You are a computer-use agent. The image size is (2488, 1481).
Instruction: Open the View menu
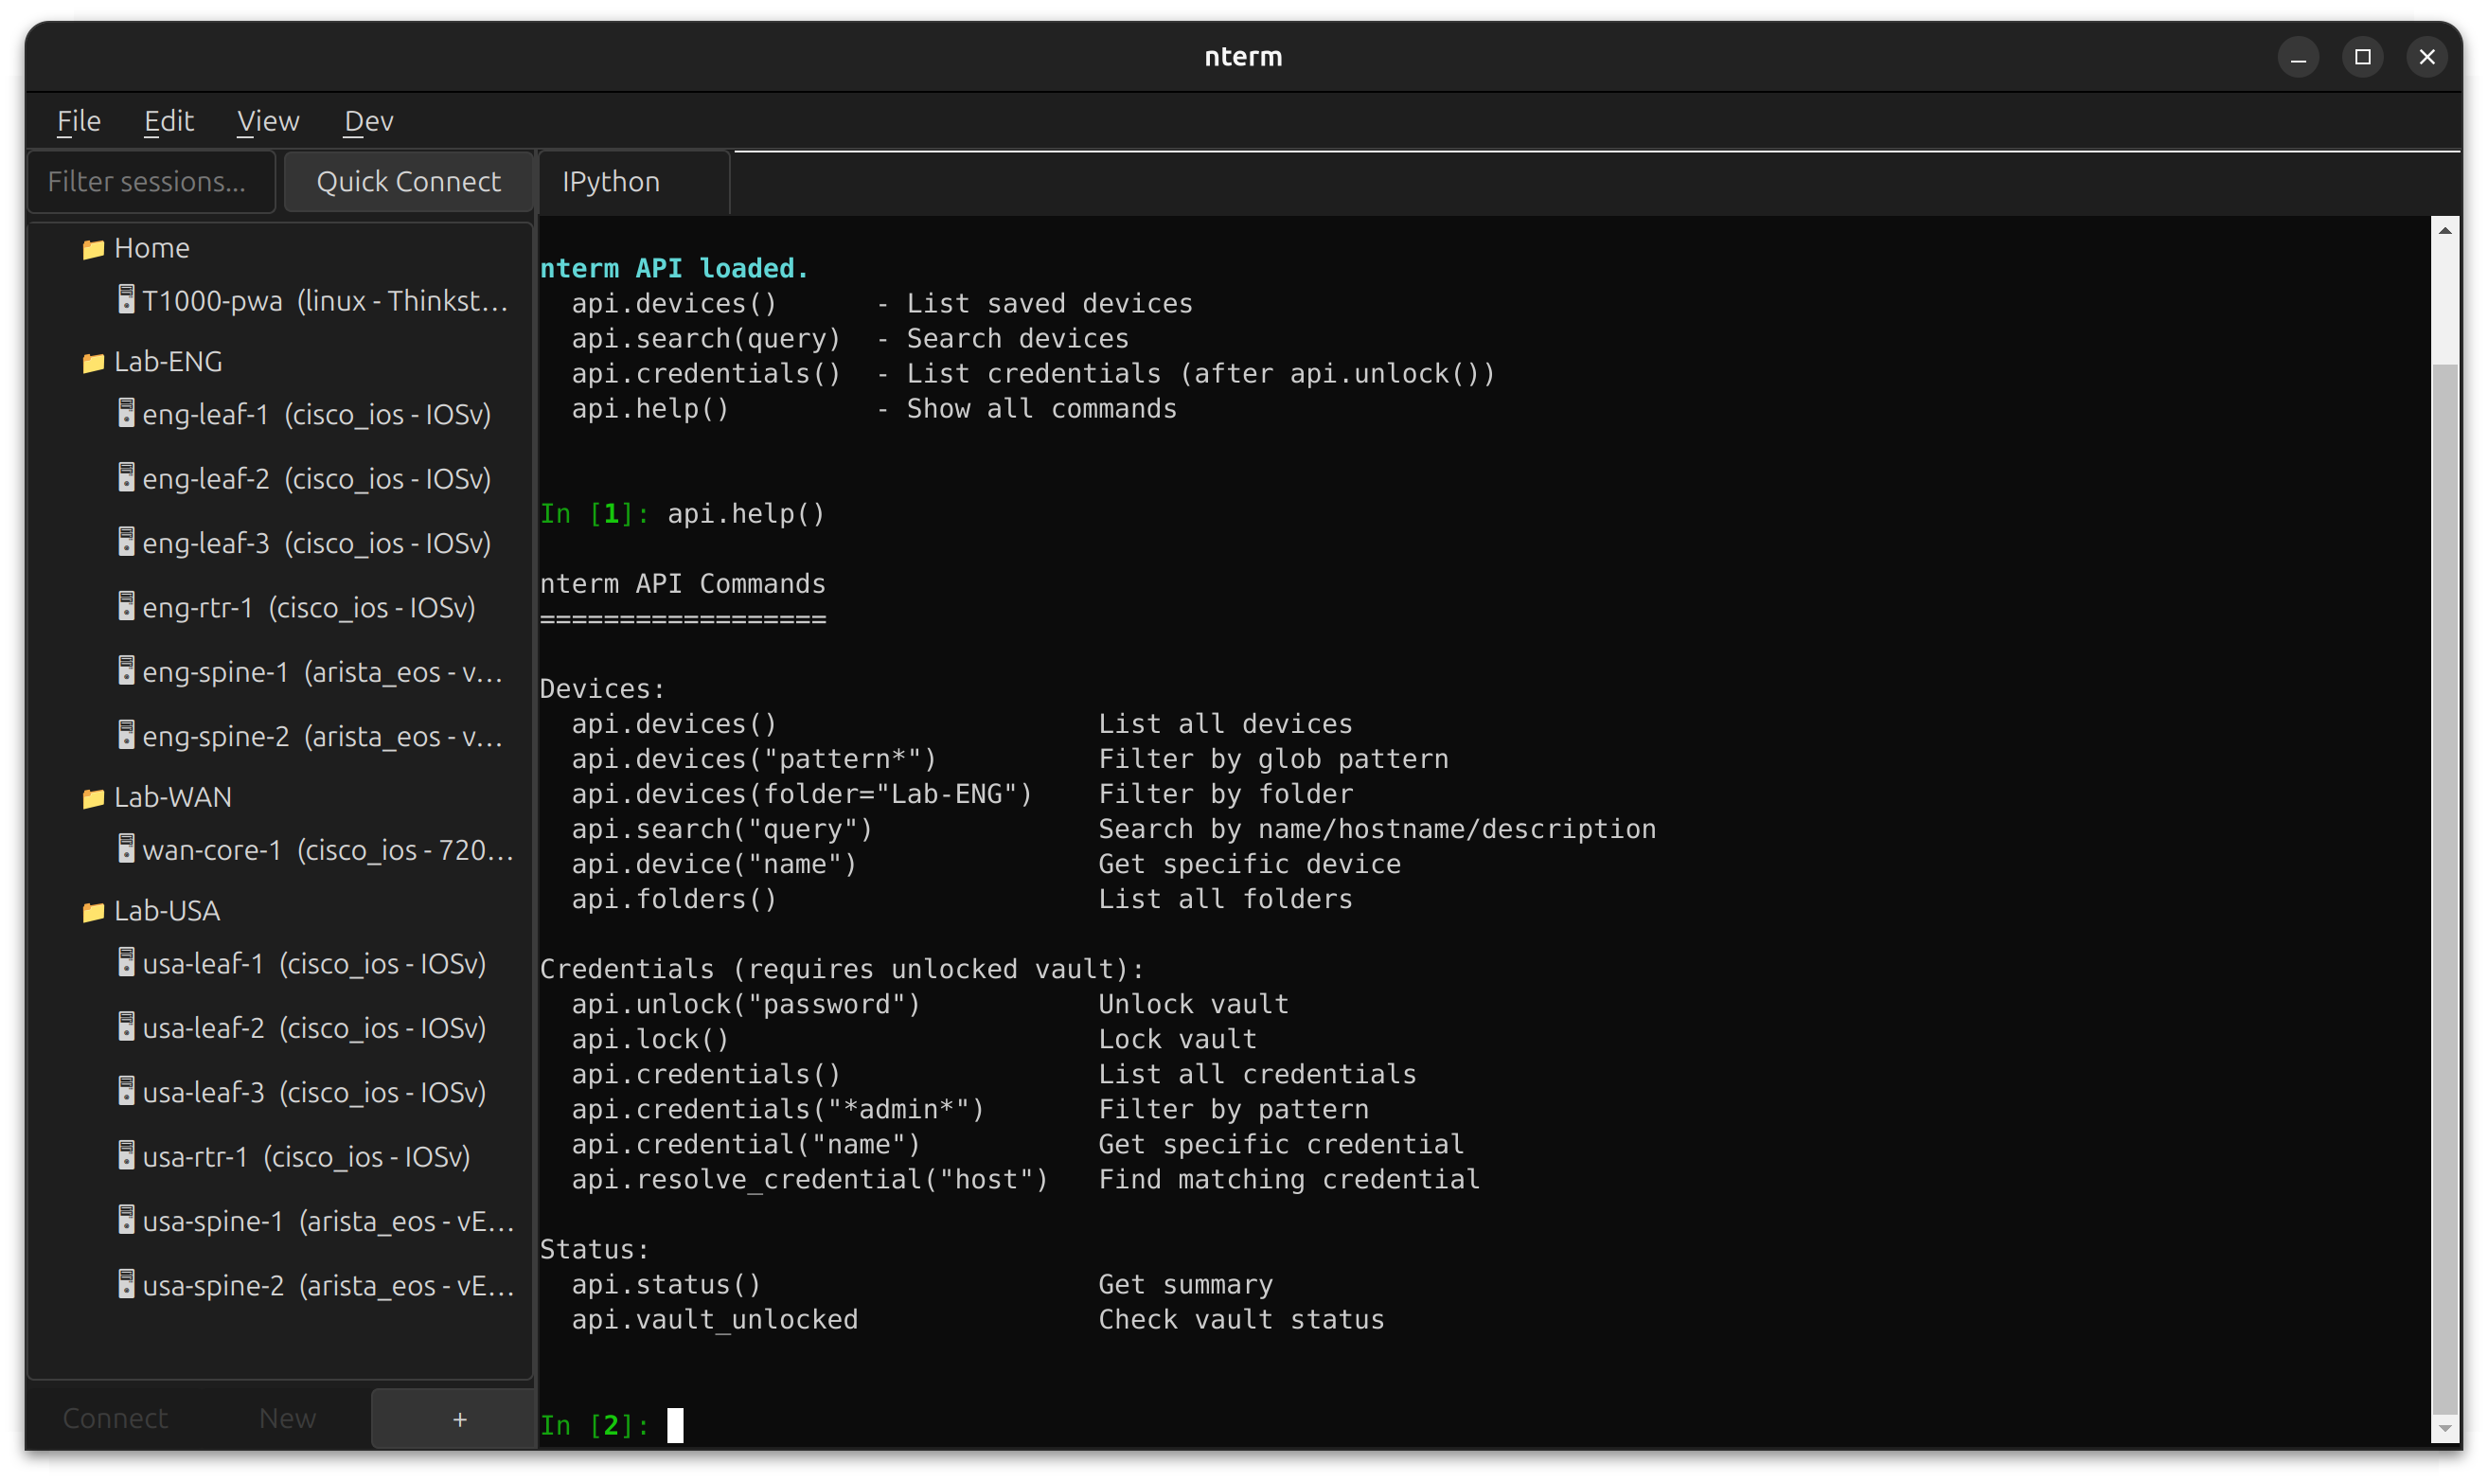tap(266, 119)
